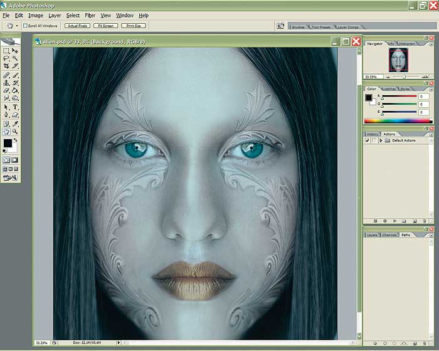Fill path with foreground color icon
The width and height of the screenshot is (439, 351).
tap(375, 343)
